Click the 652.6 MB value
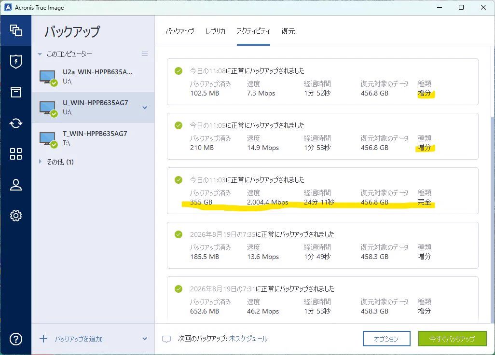Screen dimensions: 495x355 205,312
